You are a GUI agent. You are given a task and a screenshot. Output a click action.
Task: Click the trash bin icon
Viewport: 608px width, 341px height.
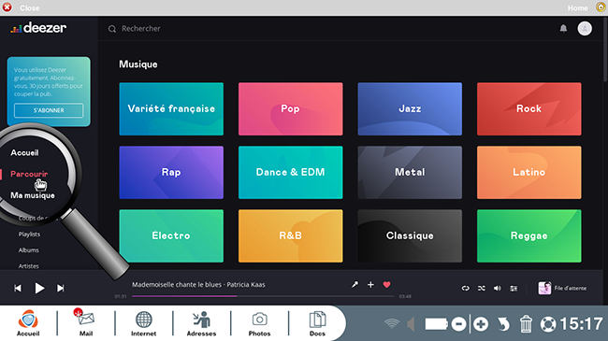tap(526, 324)
